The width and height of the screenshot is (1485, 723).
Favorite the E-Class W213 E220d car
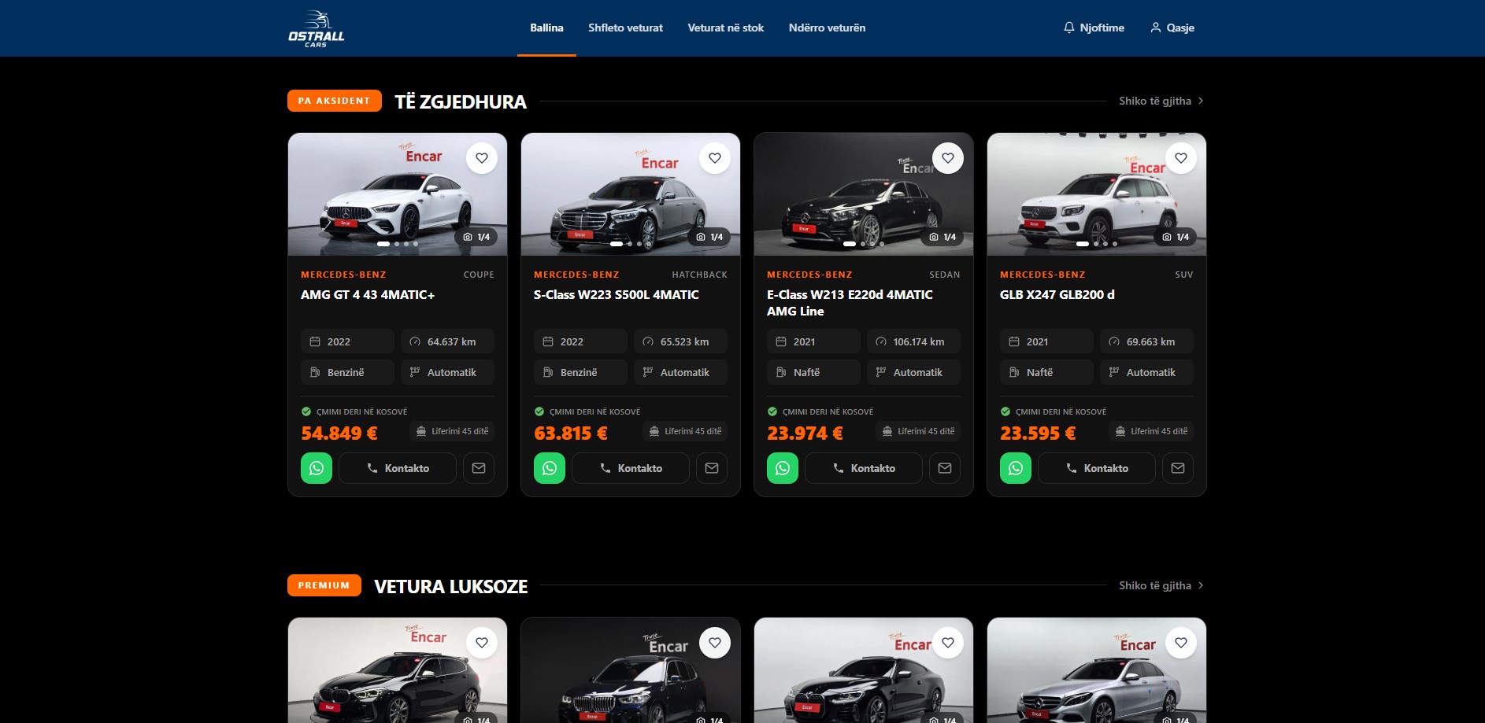coord(948,158)
